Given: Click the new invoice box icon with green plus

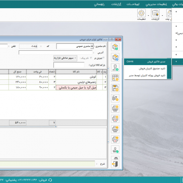Looking at the screenshot, I should tap(115, 47).
